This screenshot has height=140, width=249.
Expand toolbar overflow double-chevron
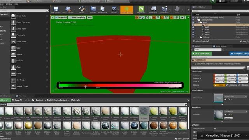point(188,10)
